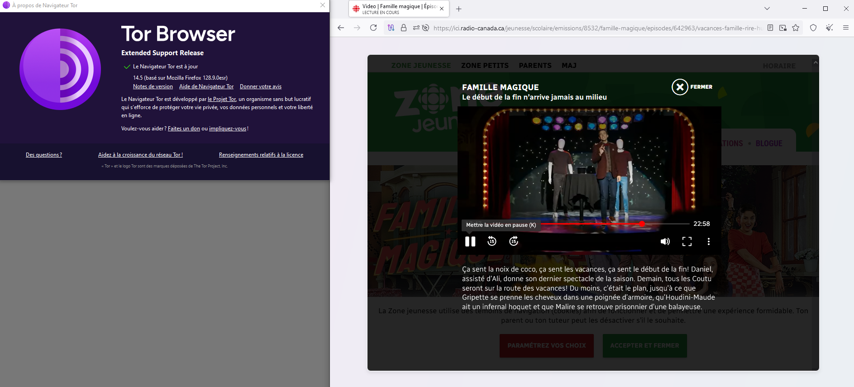This screenshot has height=387, width=854.
Task: Open the video player more options menu
Action: [x=709, y=241]
